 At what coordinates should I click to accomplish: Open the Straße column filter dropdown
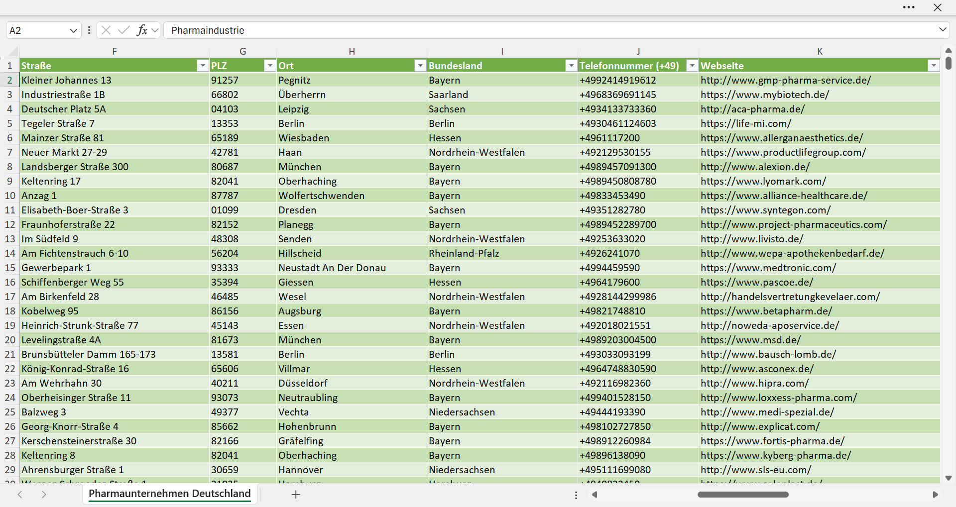point(202,66)
